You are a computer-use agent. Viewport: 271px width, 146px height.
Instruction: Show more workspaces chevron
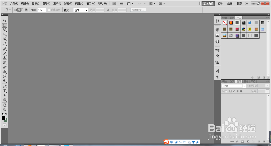(x=247, y=4)
